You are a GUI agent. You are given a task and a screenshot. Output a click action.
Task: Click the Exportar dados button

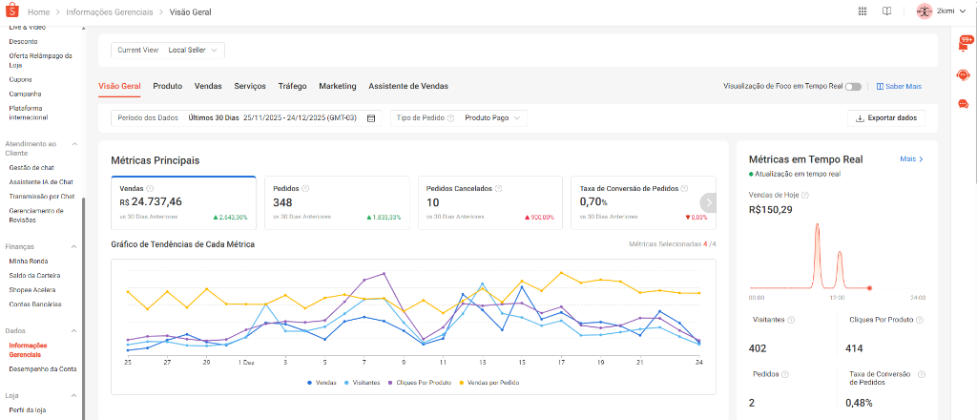(886, 118)
